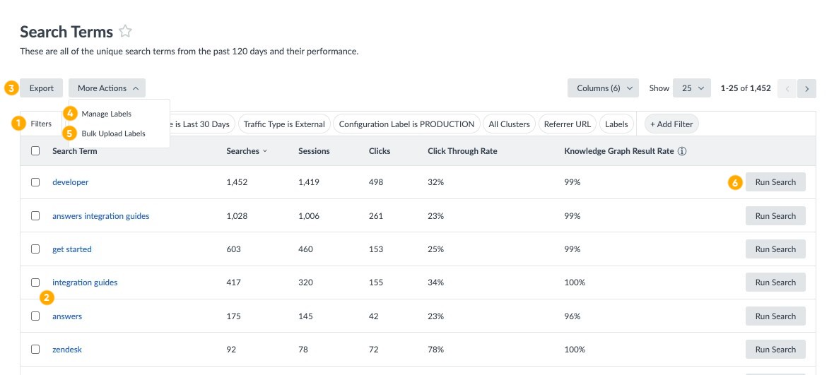This screenshot has height=375, width=834.
Task: Select the zendesk row checkbox
Action: pyautogui.click(x=35, y=350)
